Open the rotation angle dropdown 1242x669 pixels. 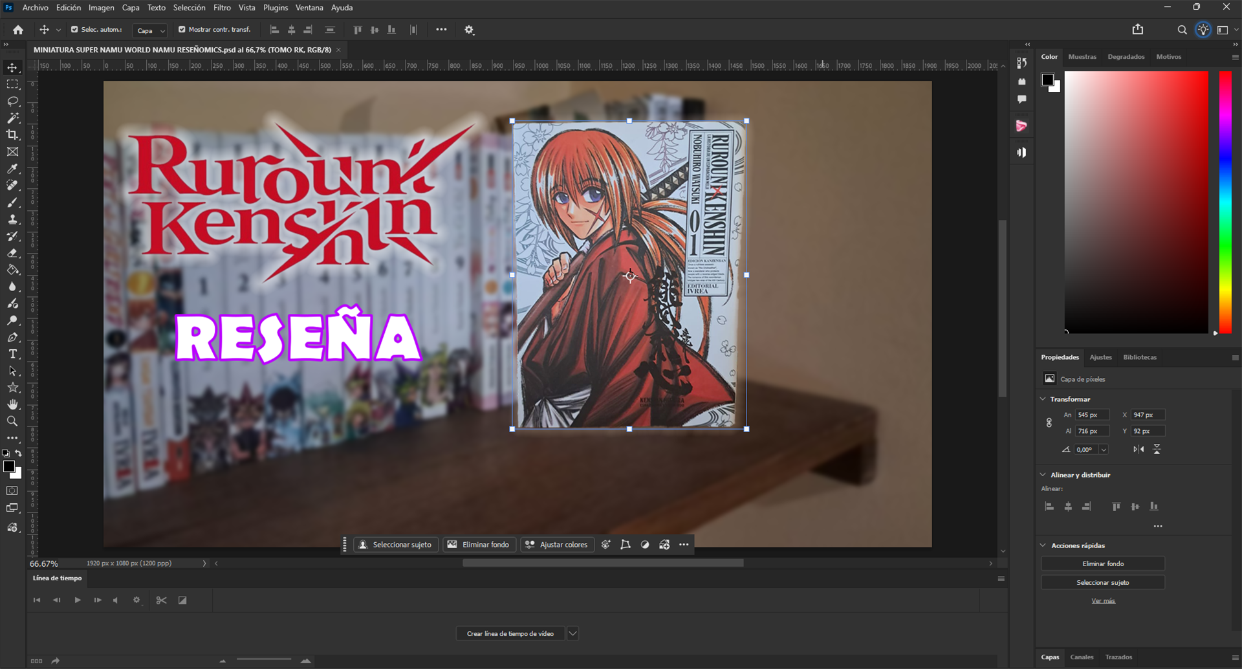coord(1104,450)
